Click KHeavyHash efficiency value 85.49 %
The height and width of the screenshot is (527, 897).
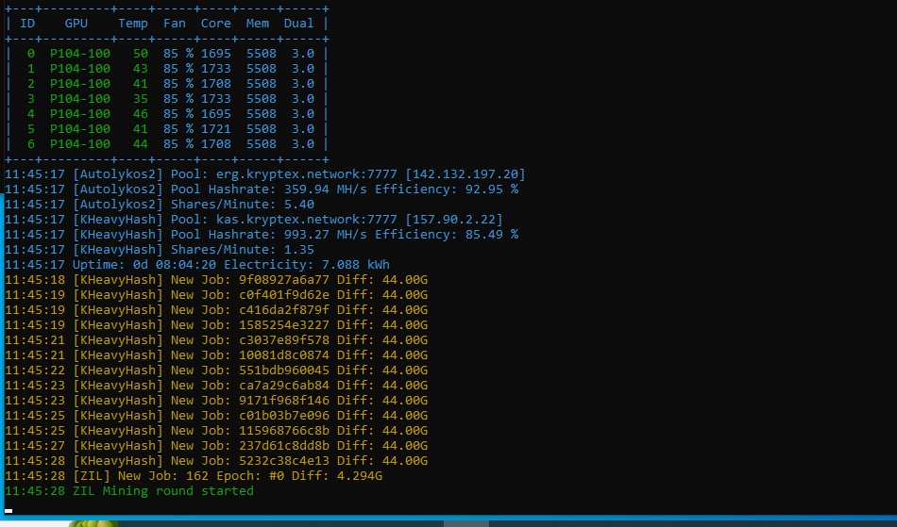click(x=491, y=235)
